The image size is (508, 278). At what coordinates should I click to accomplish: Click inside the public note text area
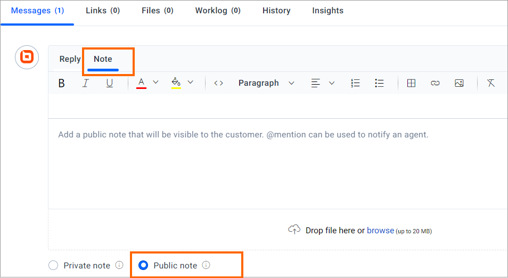pos(277,163)
